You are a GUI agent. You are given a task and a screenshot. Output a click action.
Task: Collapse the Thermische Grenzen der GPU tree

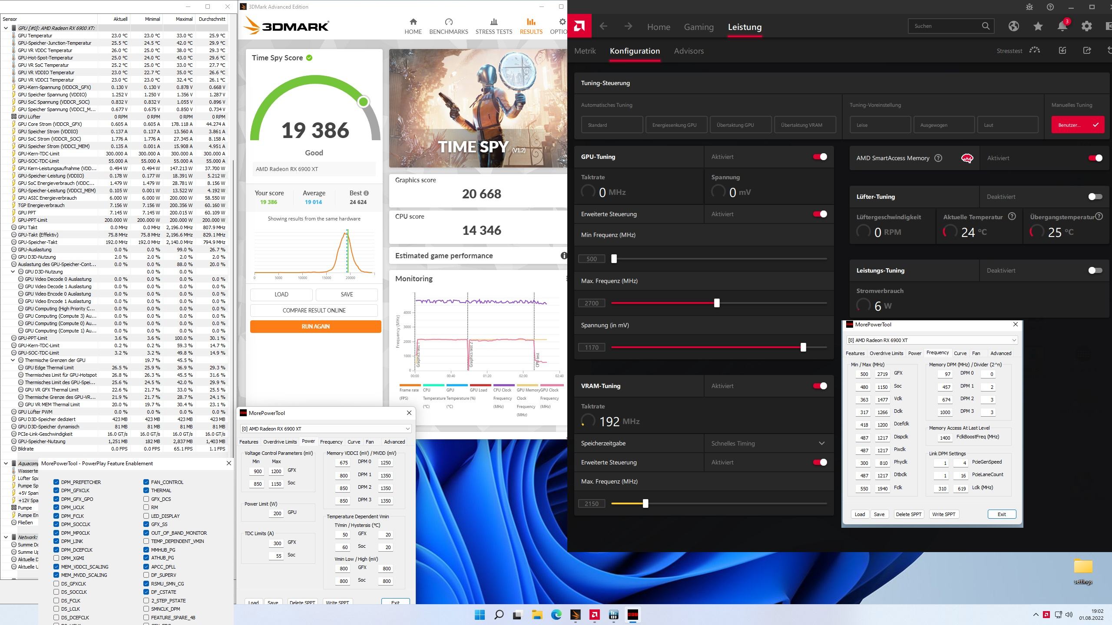tap(13, 360)
